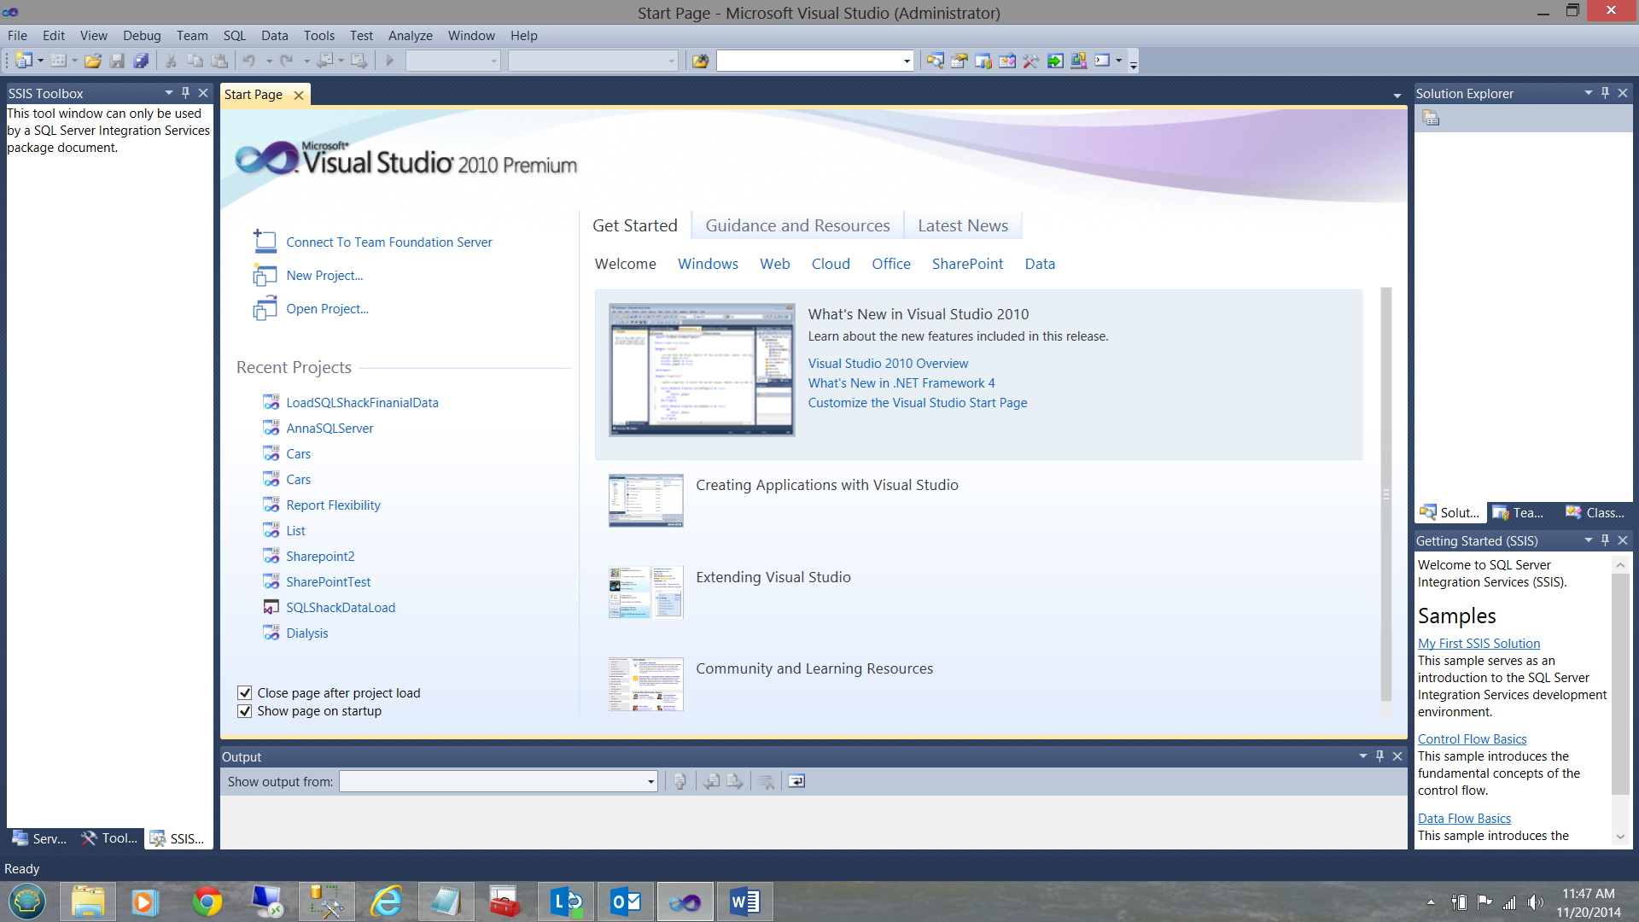This screenshot has width=1639, height=922.
Task: Click the Open File folder toolbar icon
Action: click(93, 61)
